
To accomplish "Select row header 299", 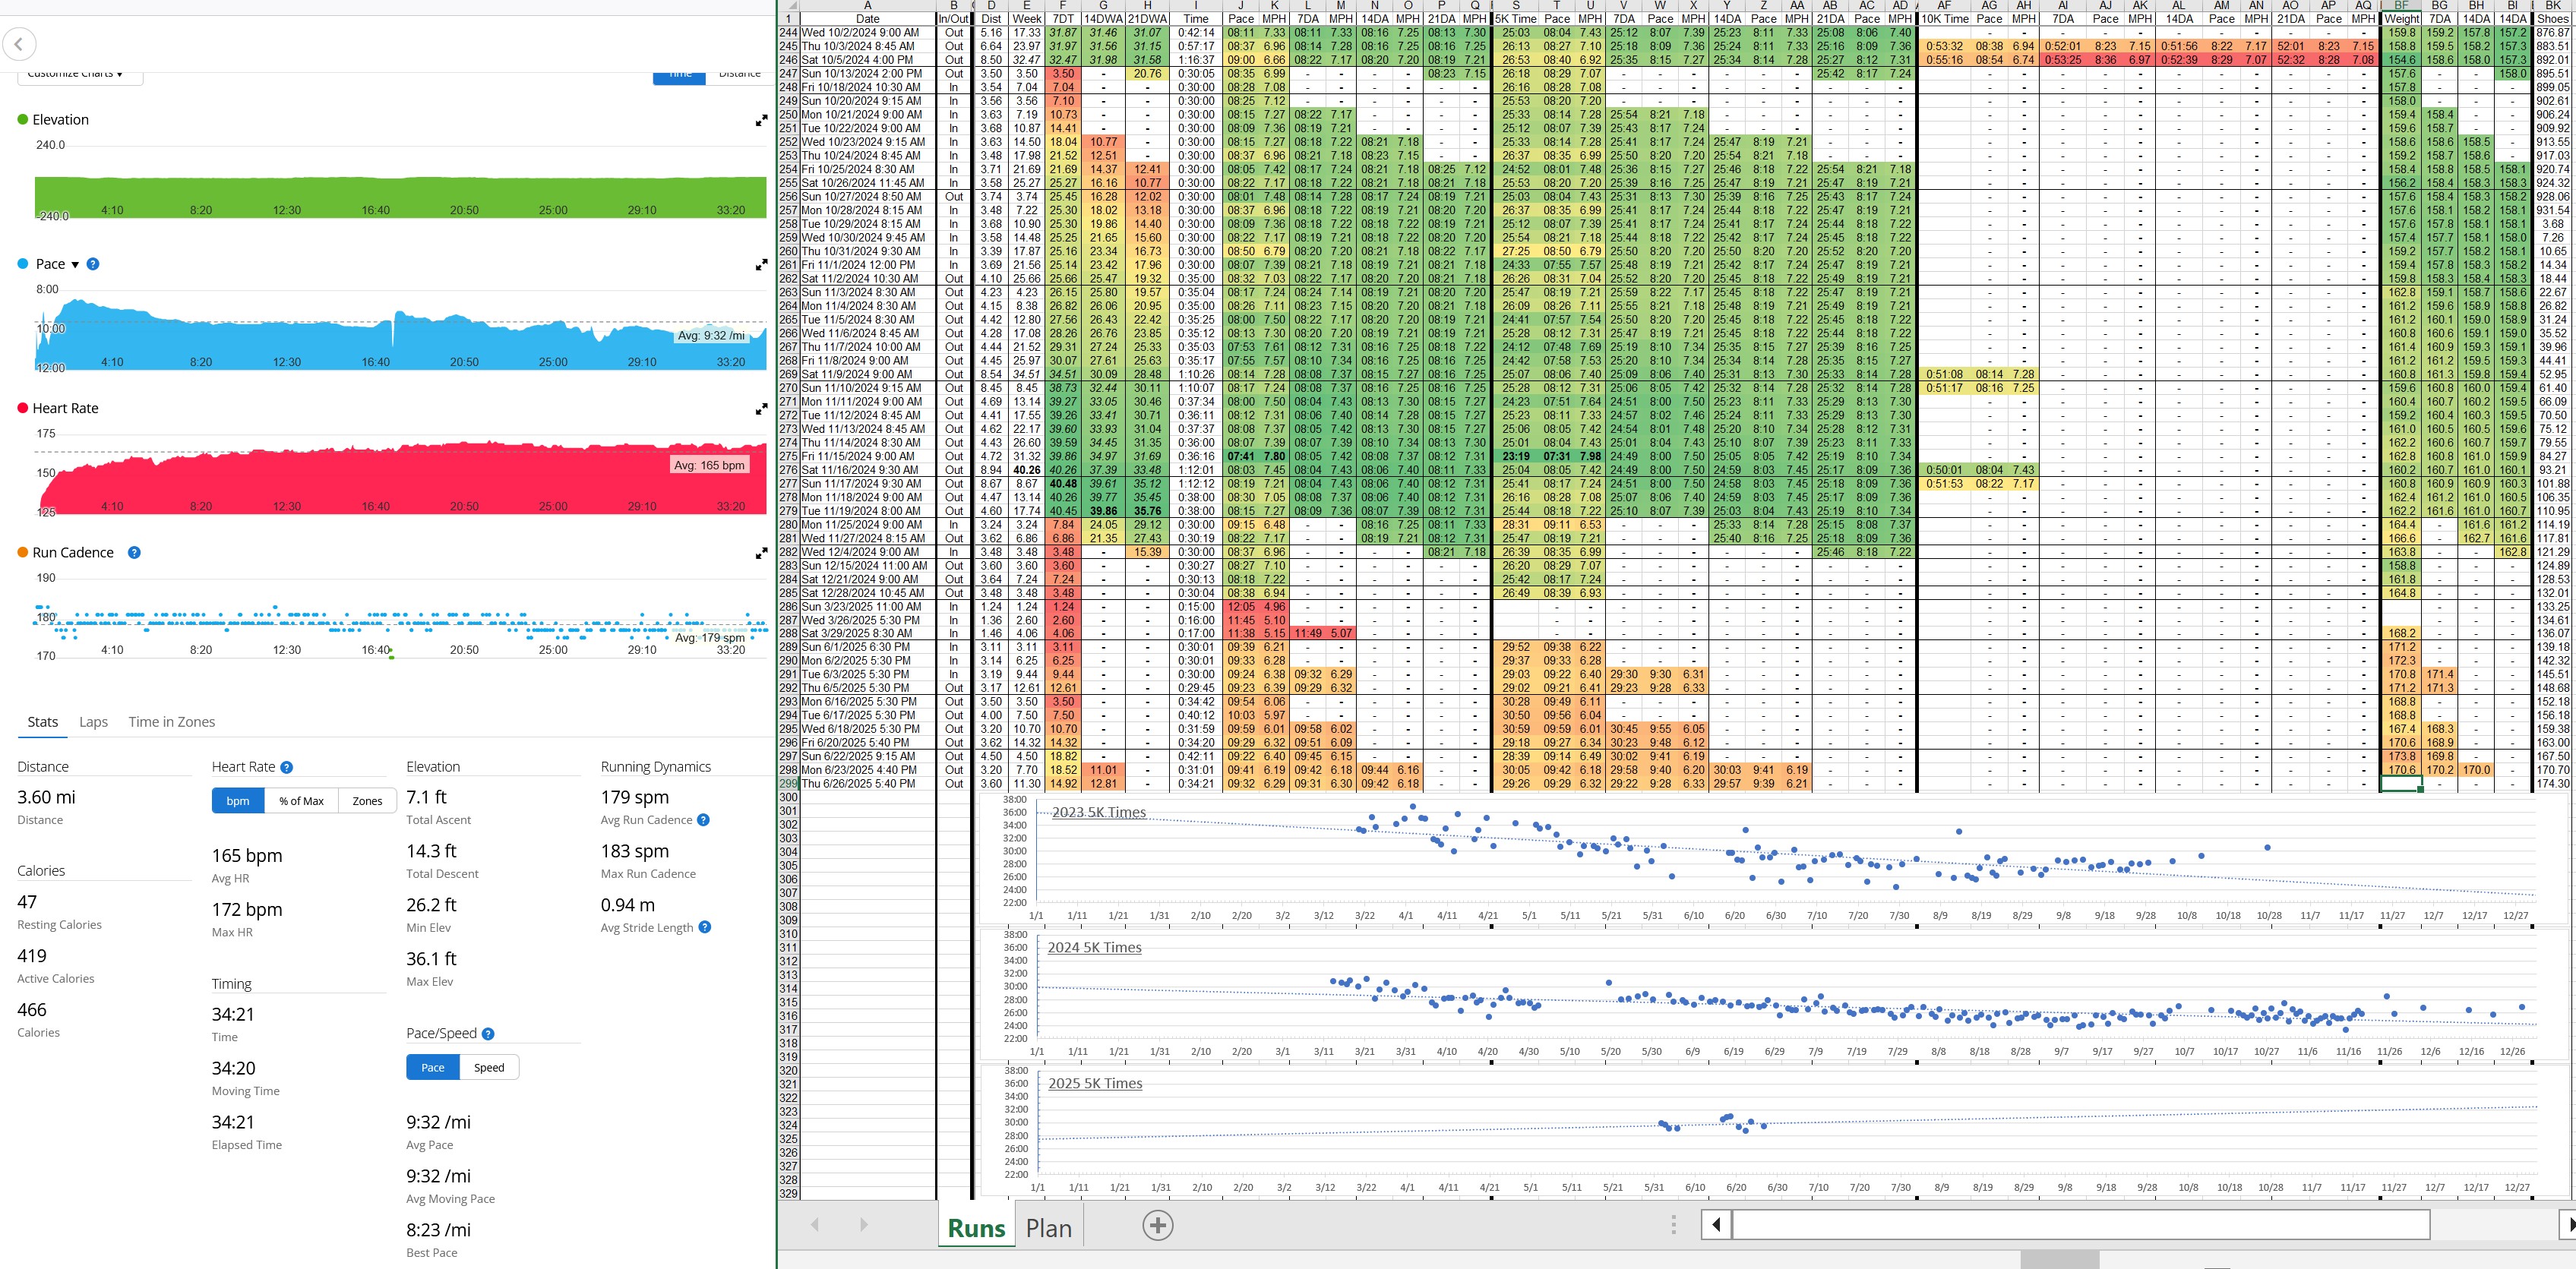I will pos(789,784).
